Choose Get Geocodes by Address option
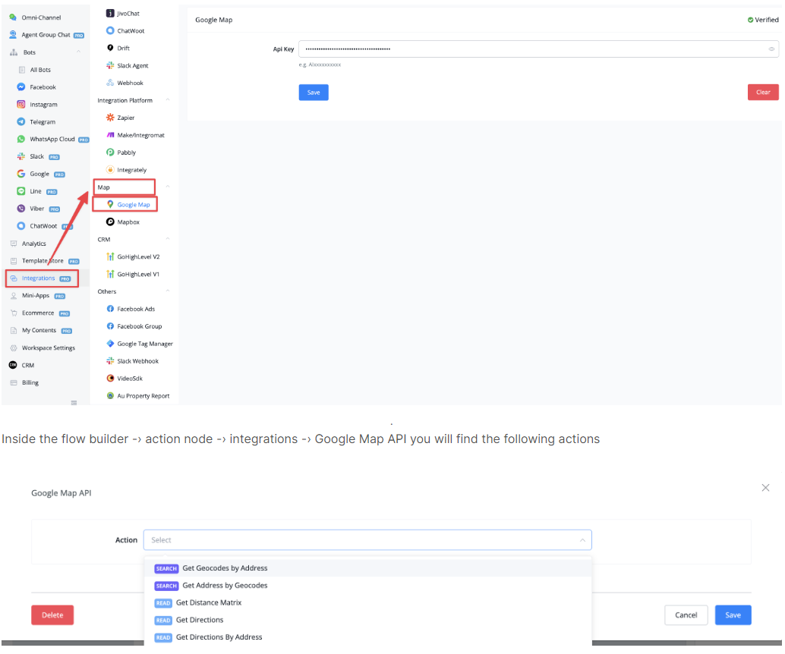Screen dimensions: 785x654 (368, 568)
